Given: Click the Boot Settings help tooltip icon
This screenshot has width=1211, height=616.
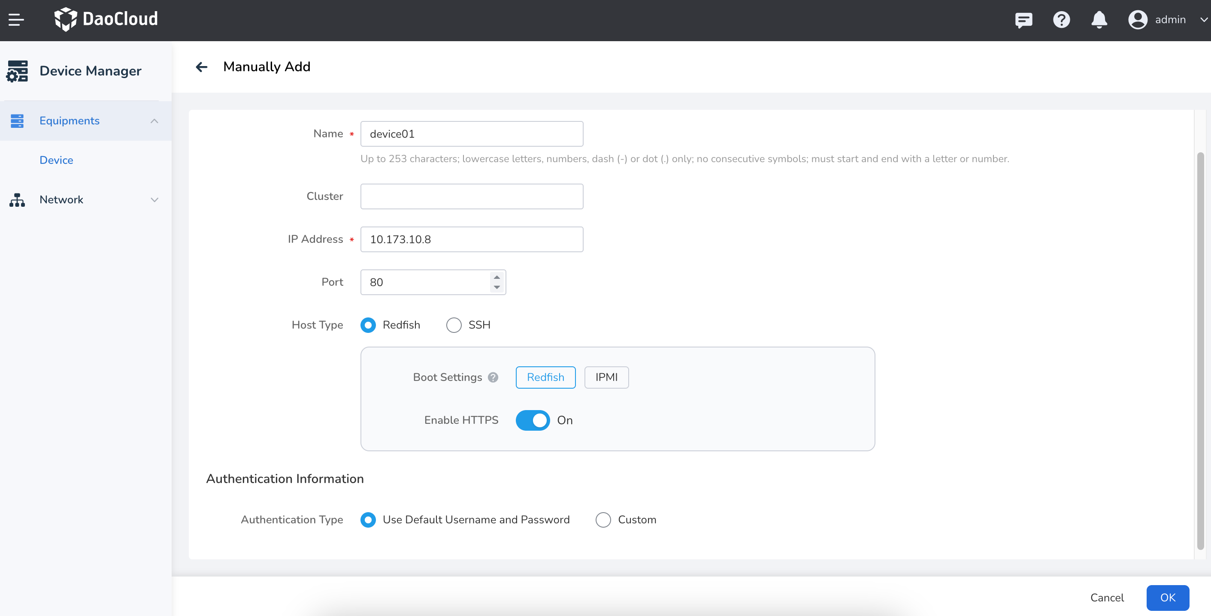Looking at the screenshot, I should [493, 377].
